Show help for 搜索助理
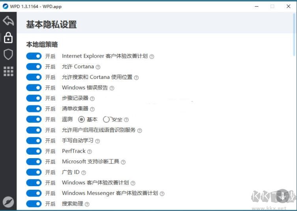 click(87, 204)
